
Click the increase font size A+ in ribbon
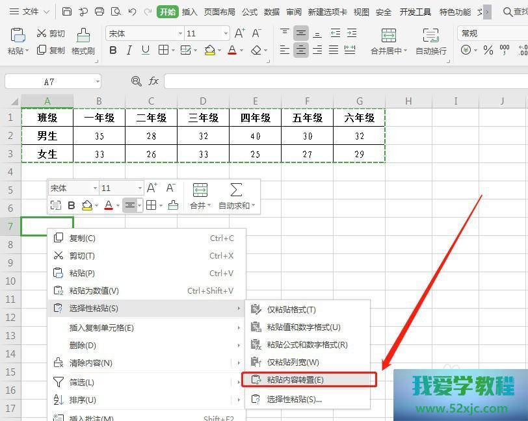click(x=239, y=33)
